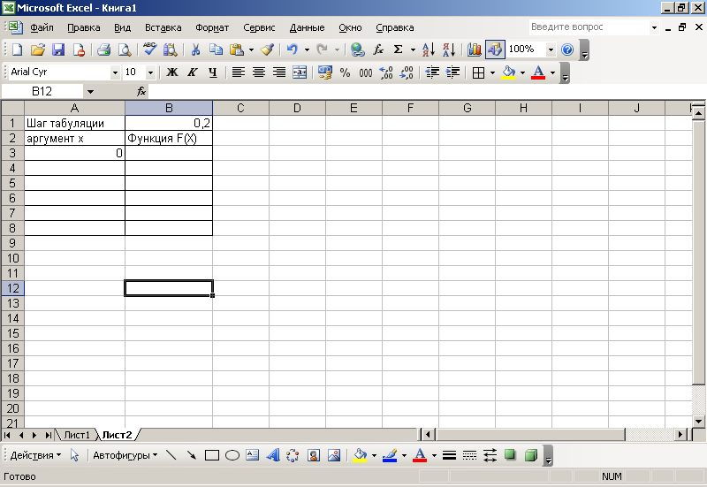The width and height of the screenshot is (707, 487).
Task: Open the AutoSum dropdown arrow
Action: tap(413, 49)
